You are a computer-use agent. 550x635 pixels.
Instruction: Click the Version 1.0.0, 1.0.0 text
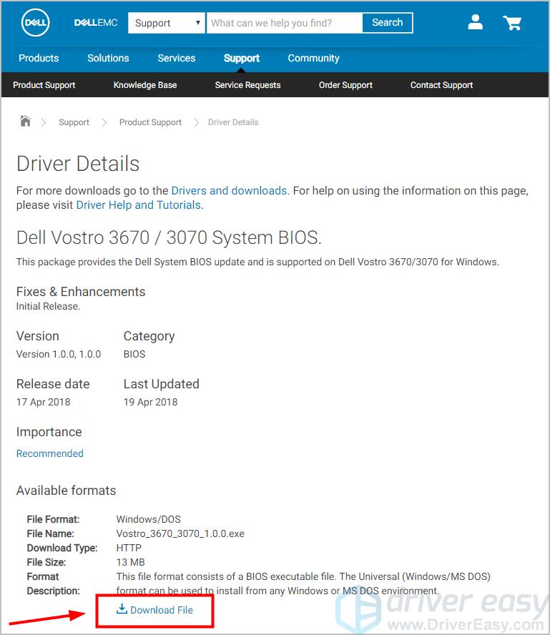click(x=59, y=354)
